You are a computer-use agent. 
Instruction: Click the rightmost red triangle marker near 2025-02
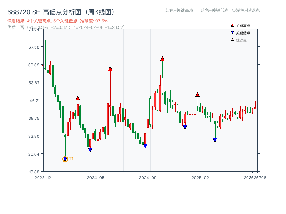pos(197,94)
